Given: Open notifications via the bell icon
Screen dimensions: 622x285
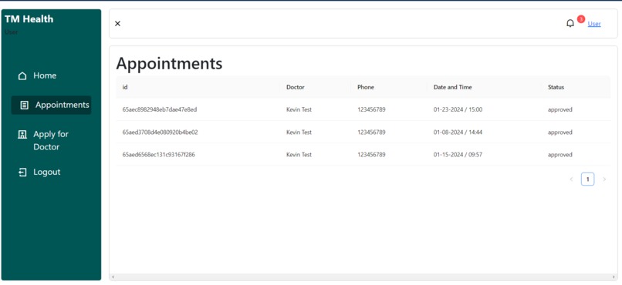Looking at the screenshot, I should coord(570,24).
